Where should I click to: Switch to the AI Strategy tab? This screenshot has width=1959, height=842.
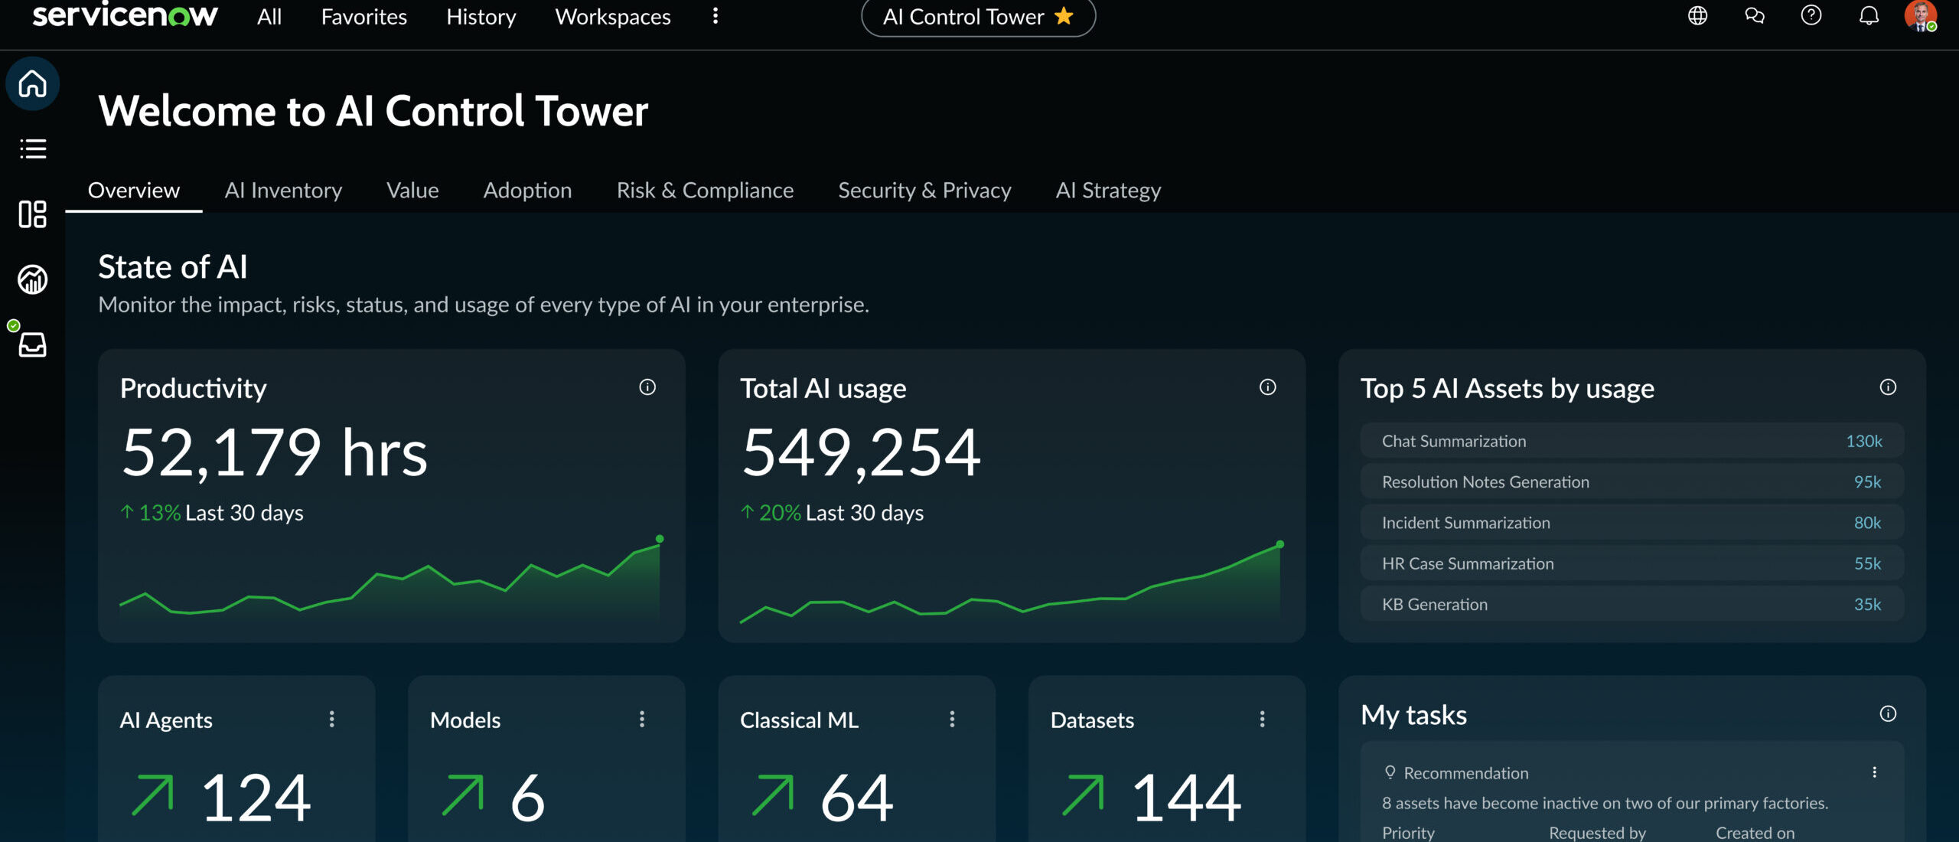click(1108, 190)
